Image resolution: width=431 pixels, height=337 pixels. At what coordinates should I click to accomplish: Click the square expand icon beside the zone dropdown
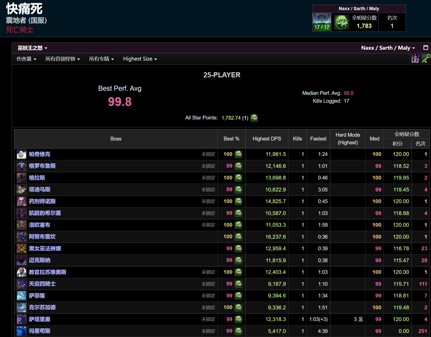[425, 48]
